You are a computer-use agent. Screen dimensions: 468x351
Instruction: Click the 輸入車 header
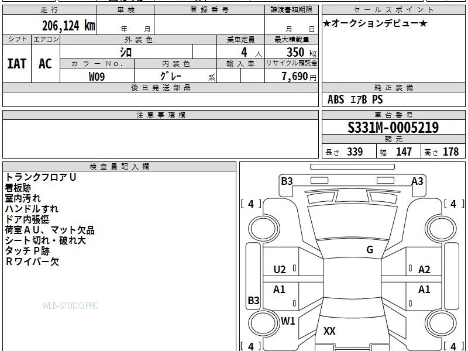(x=240, y=64)
